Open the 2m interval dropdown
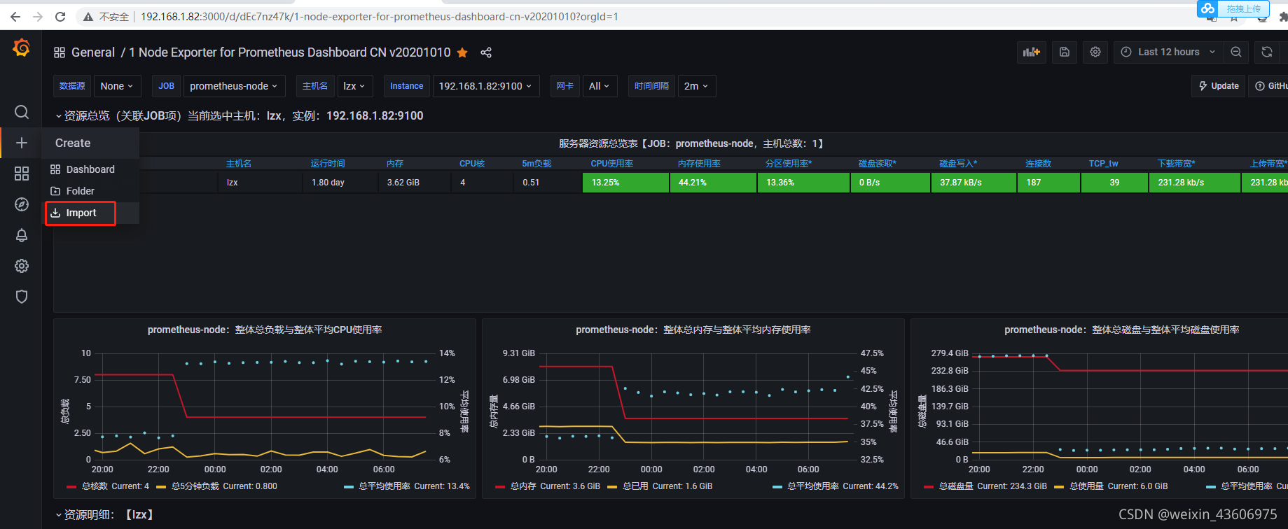The width and height of the screenshot is (1288, 529). pos(696,86)
